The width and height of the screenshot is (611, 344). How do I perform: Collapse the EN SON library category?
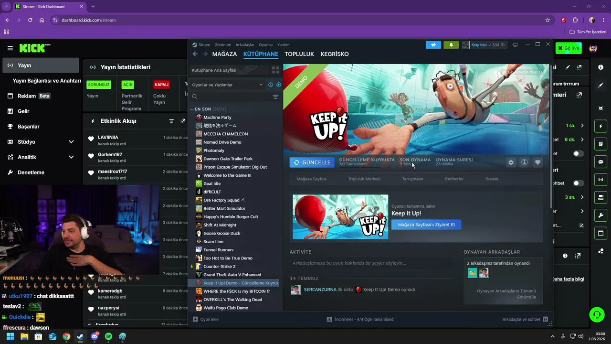point(192,109)
